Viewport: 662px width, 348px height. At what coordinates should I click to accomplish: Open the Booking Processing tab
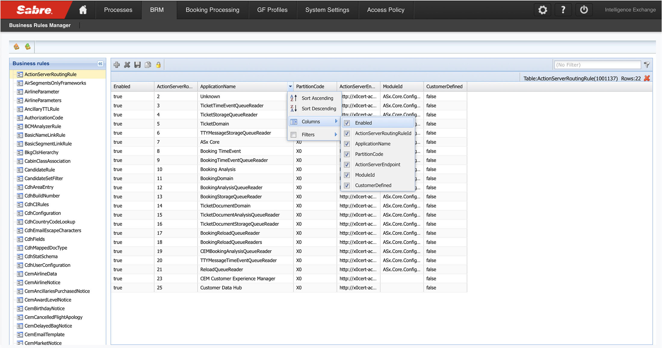(212, 10)
